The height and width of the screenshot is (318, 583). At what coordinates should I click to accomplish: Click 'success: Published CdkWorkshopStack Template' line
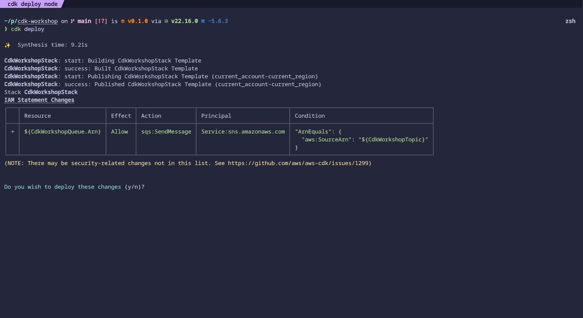(x=193, y=84)
